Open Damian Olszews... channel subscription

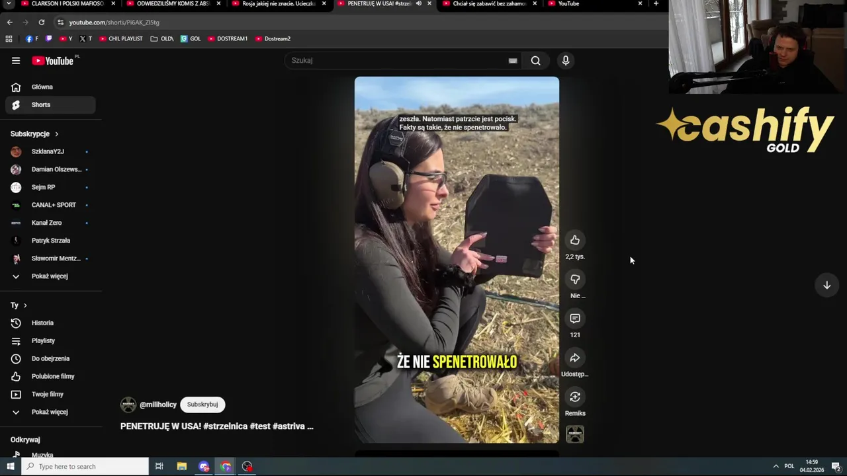[50, 169]
